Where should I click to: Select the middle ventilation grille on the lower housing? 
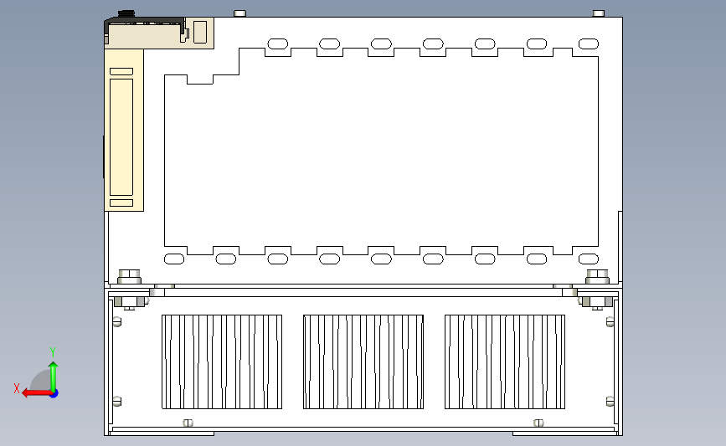(363, 361)
